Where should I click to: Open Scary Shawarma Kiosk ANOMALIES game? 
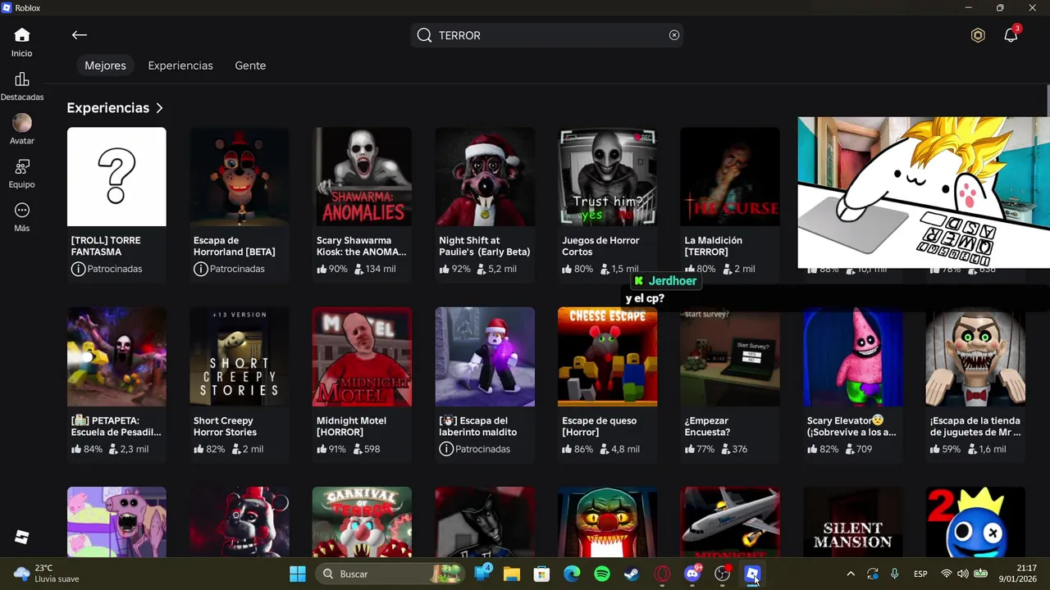(362, 203)
